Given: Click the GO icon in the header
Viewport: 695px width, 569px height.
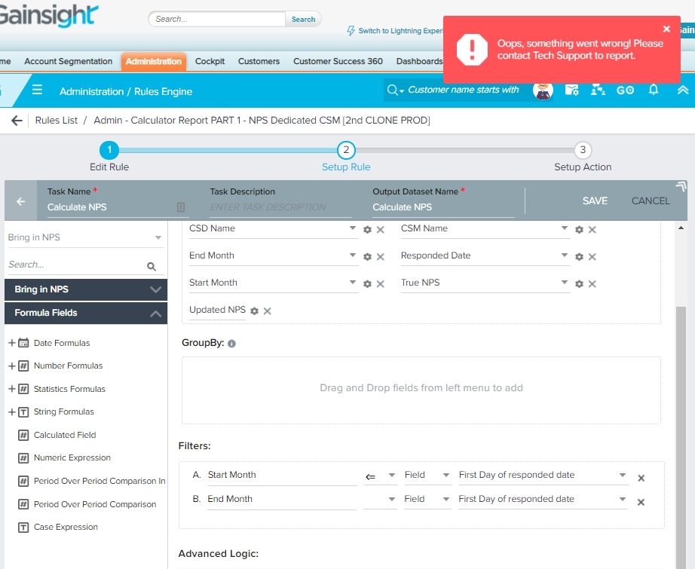Looking at the screenshot, I should (x=625, y=90).
